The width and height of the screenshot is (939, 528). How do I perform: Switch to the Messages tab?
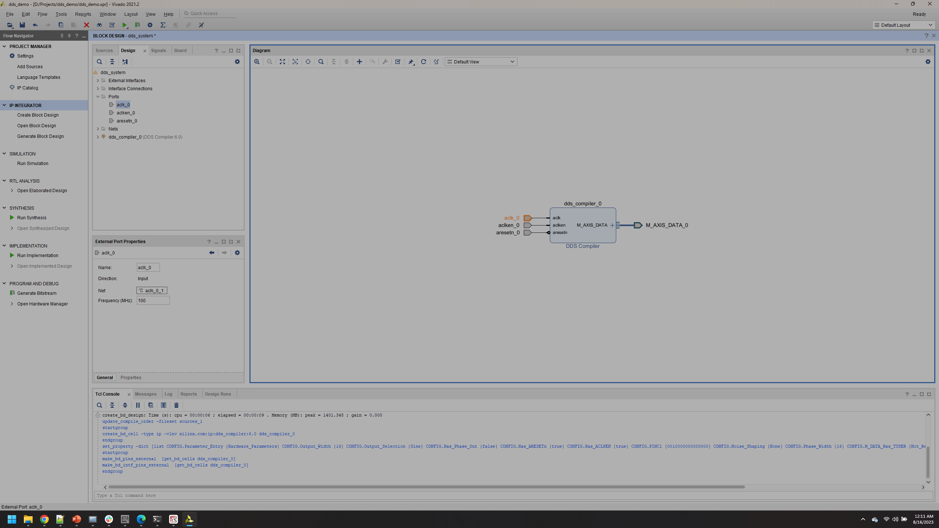146,394
